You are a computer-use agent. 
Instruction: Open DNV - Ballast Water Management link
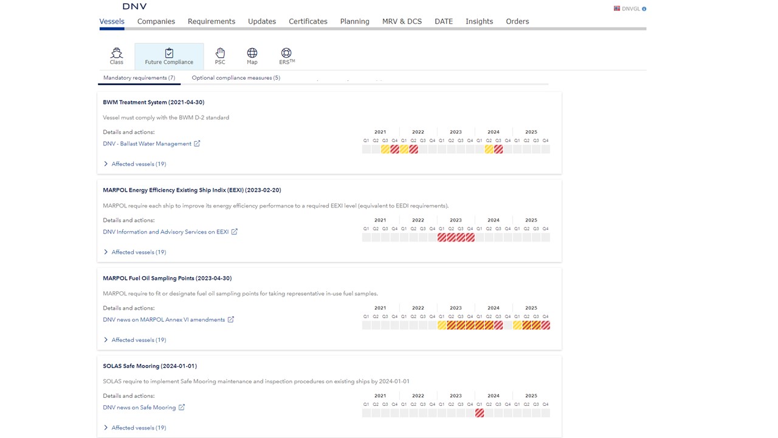tap(147, 144)
